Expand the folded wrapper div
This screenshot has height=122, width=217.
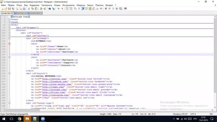point(9,27)
